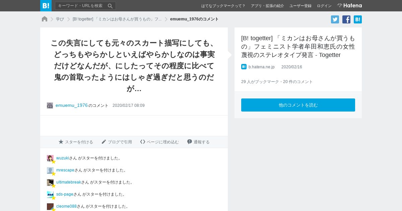Open the [B! togetter] breadcrumb entry
This screenshot has height=211, width=402.
pos(117,19)
